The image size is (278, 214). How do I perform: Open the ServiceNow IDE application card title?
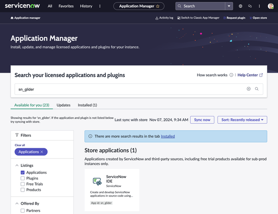point(116,179)
